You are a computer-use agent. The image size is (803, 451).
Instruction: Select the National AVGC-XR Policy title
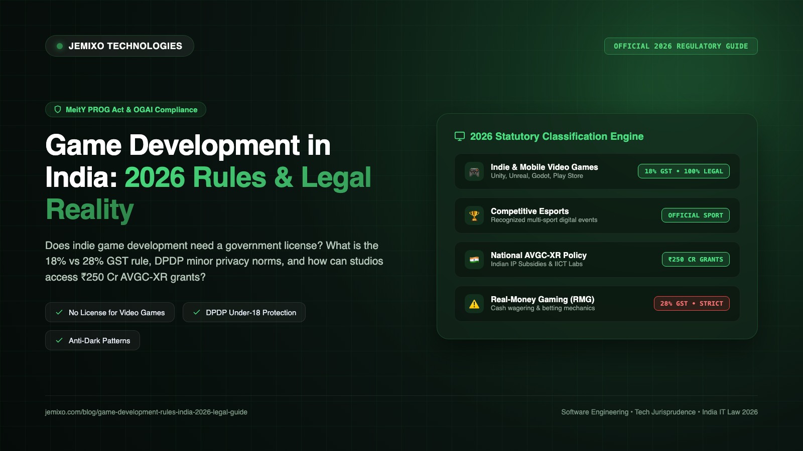tap(539, 255)
